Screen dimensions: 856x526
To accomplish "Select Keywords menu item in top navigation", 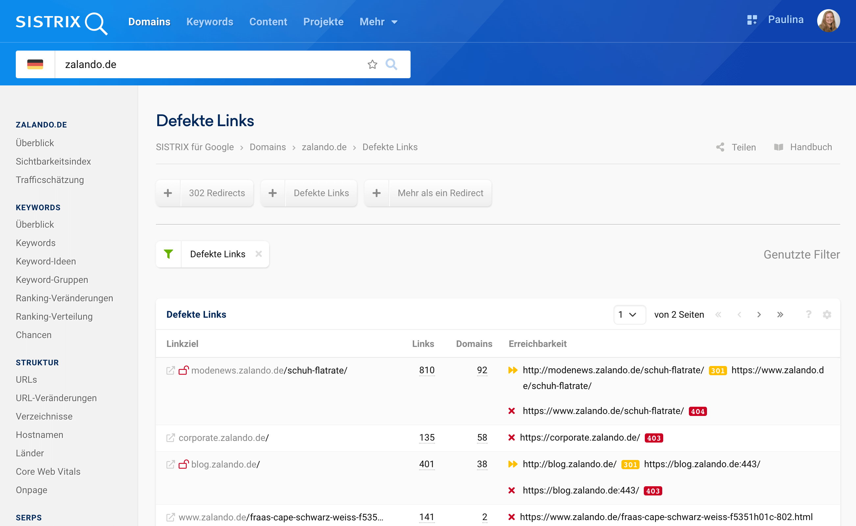I will (x=210, y=21).
